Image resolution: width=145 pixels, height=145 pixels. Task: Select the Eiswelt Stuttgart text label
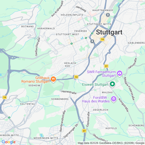[95, 84]
